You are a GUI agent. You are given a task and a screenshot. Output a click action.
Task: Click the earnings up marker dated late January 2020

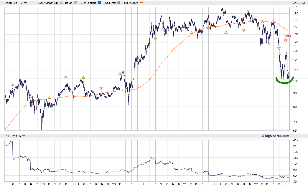coord(120,74)
